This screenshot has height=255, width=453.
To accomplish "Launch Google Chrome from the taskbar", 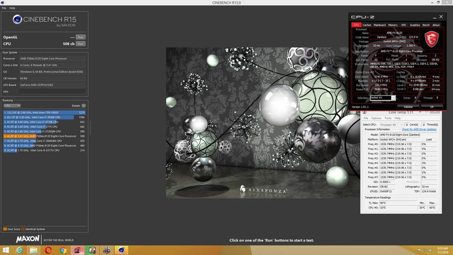I will click(x=63, y=250).
